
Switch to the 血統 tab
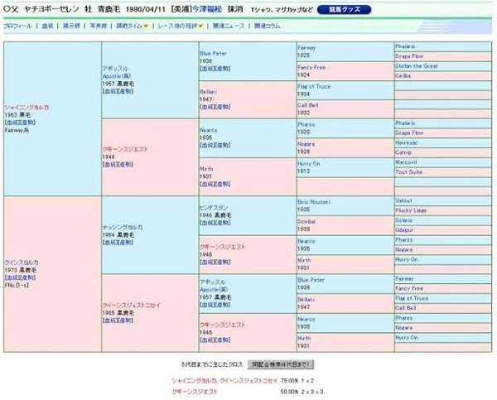tap(47, 26)
